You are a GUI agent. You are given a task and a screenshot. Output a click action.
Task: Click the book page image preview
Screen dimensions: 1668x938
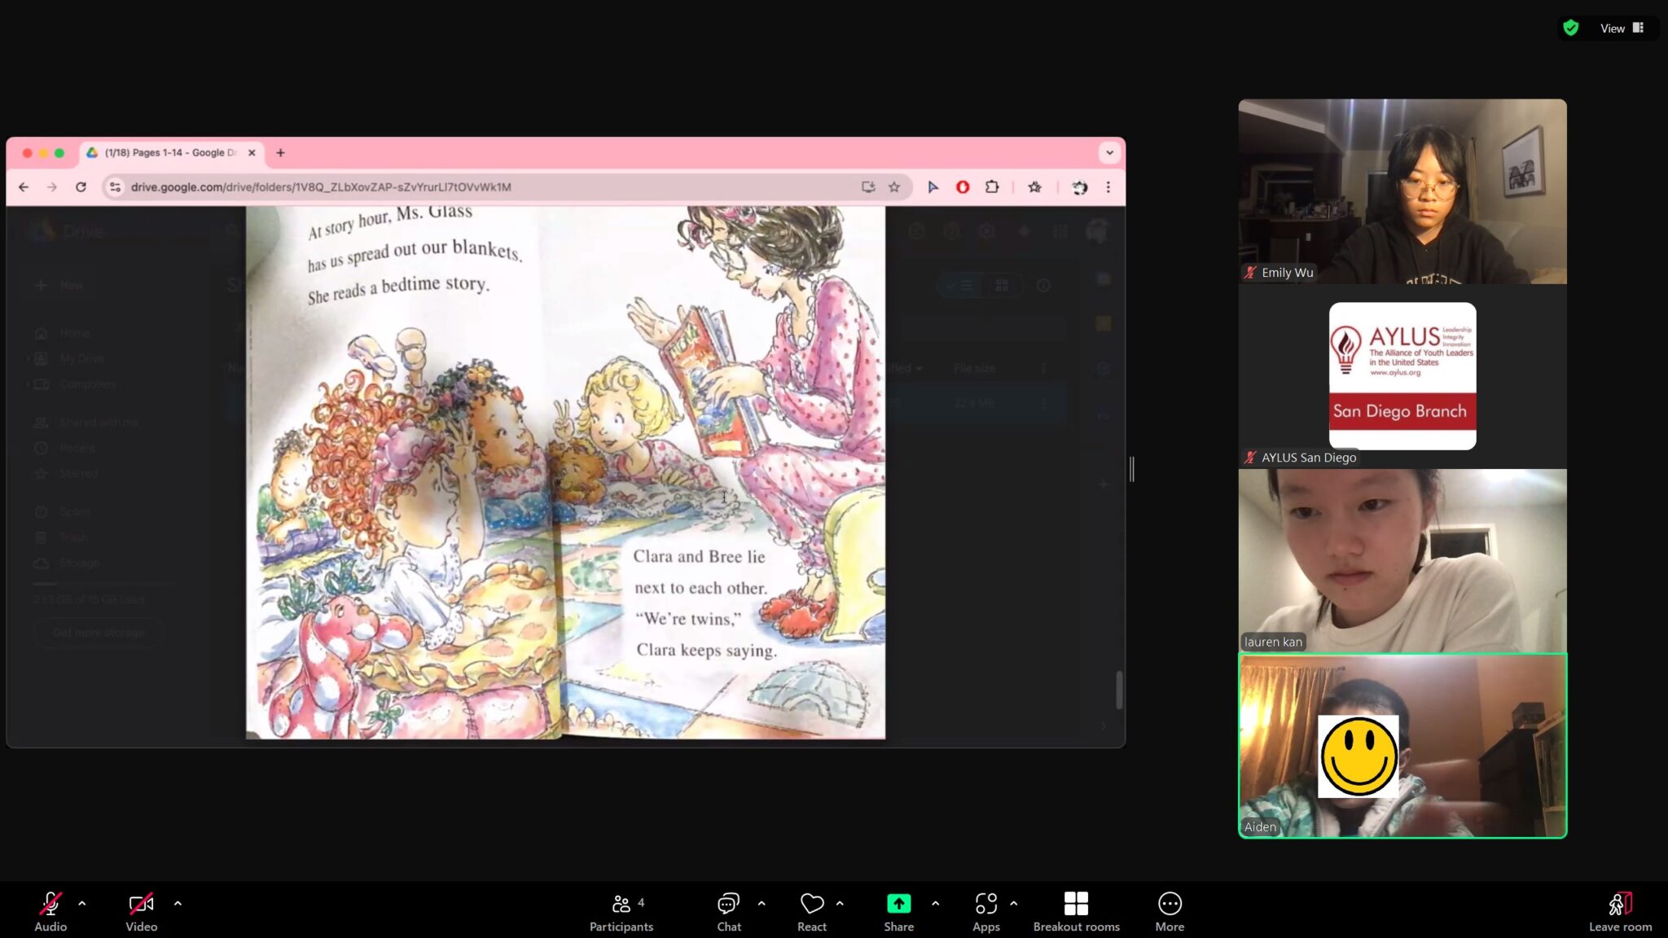[565, 472]
